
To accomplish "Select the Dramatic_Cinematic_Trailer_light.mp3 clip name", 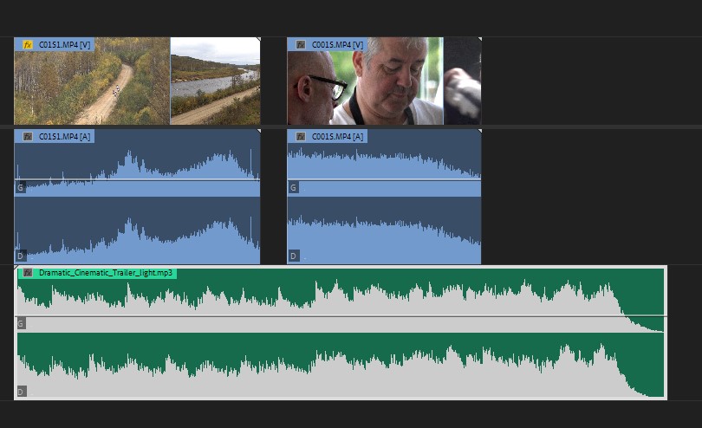I will (106, 273).
